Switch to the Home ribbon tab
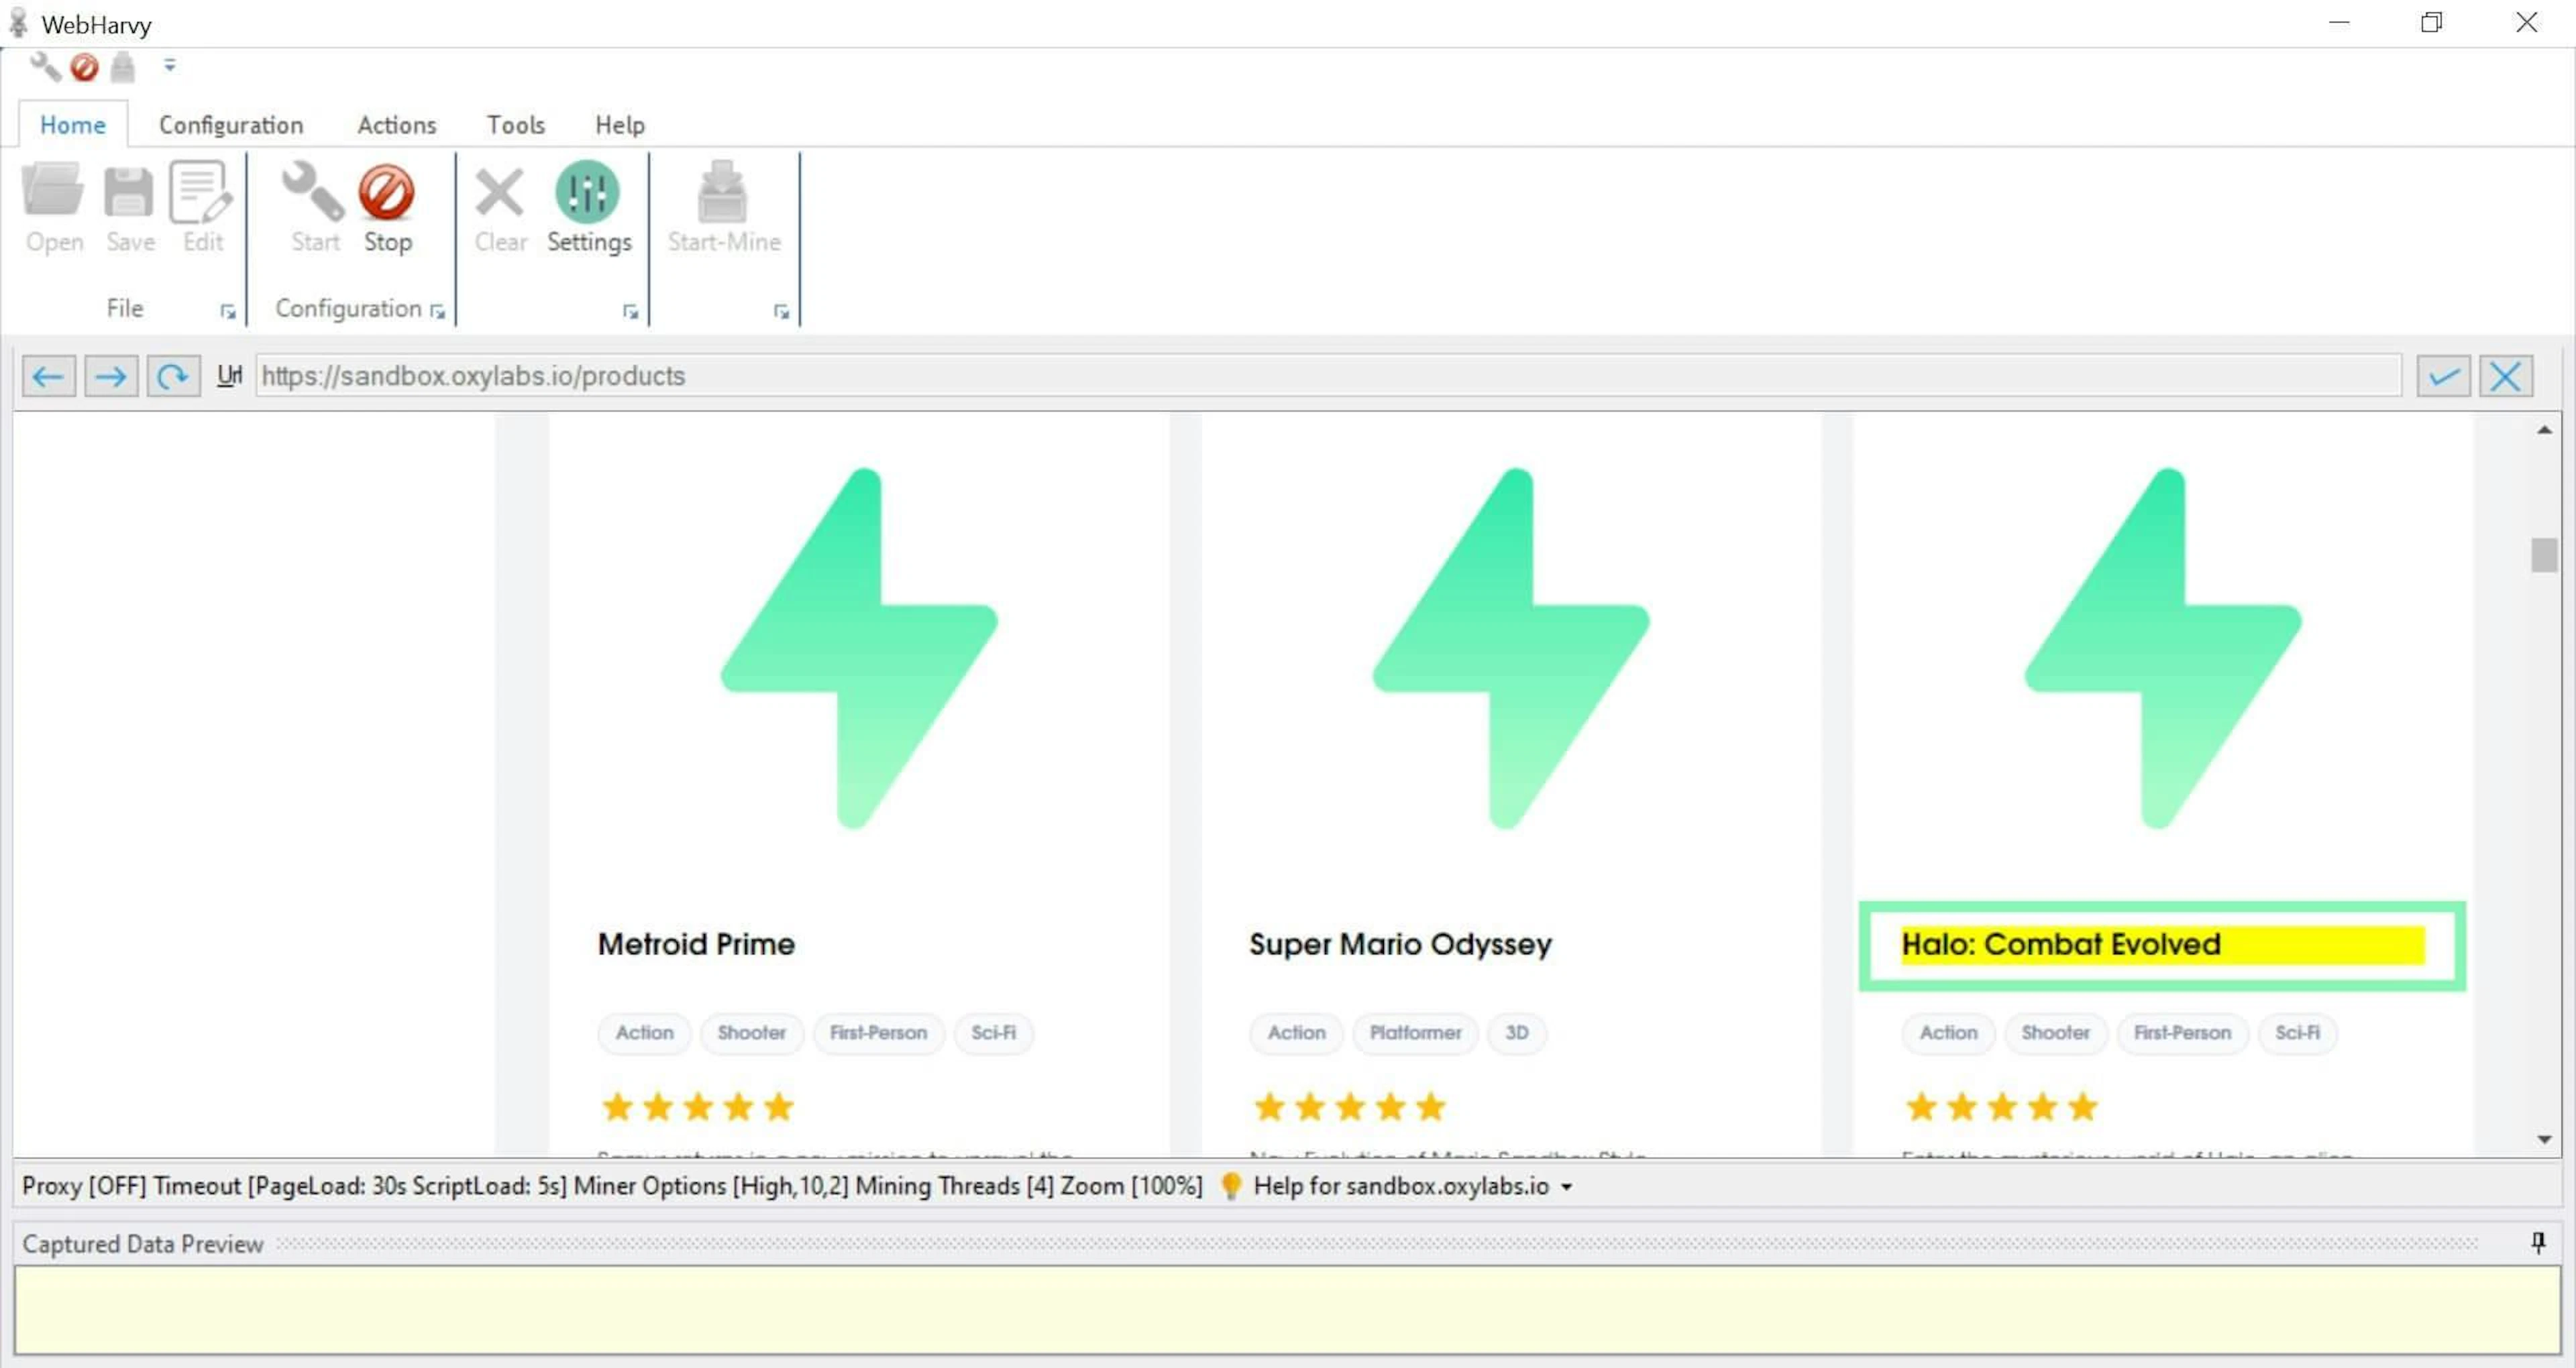Viewport: 2576px width, 1368px height. [72, 125]
